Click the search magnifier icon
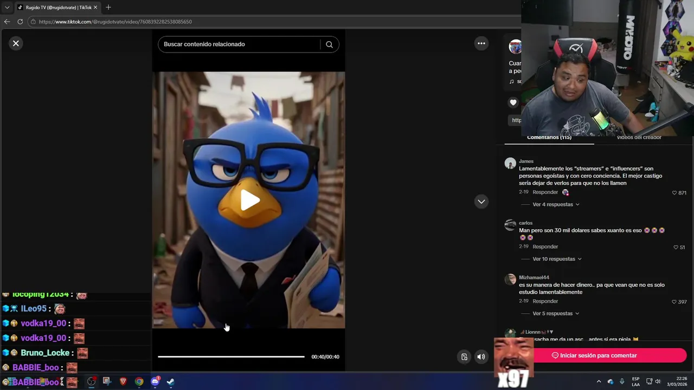 point(329,44)
